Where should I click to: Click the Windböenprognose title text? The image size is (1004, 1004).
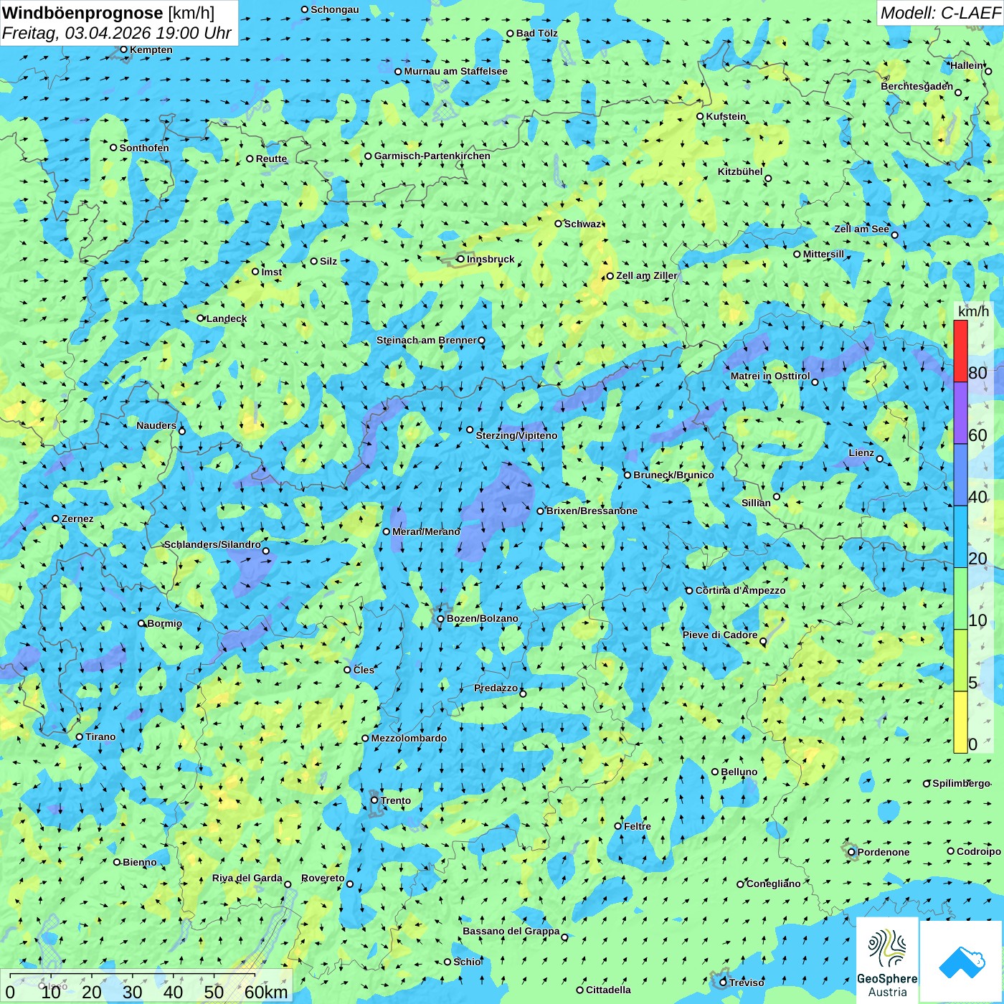82,13
